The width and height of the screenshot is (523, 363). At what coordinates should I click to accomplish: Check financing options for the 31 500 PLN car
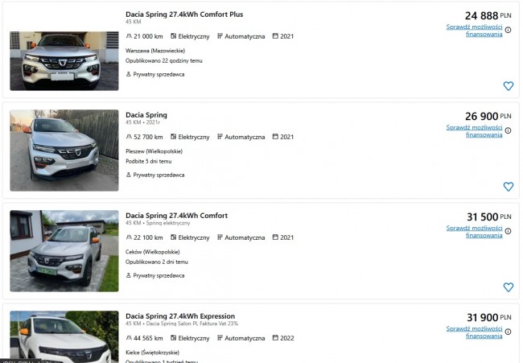tap(474, 232)
